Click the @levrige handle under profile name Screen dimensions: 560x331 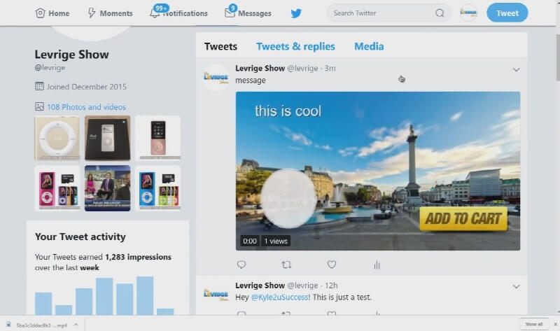click(x=50, y=67)
